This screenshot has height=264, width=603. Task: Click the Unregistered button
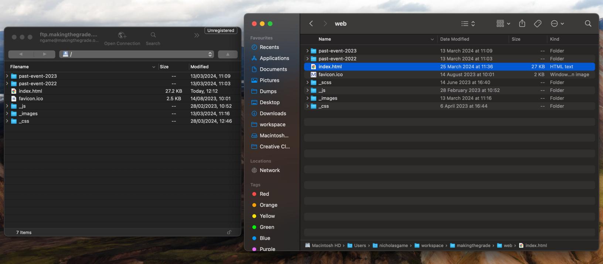tap(221, 30)
